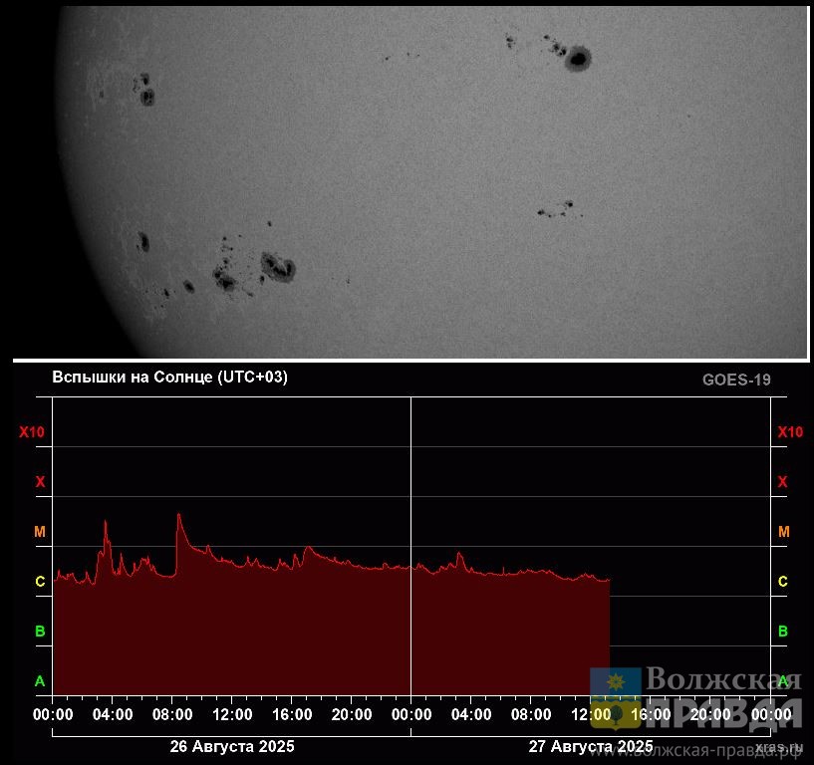Click the small flare peak near 03:00 on 27 Августа
Image resolution: width=814 pixels, height=765 pixels.
point(459,553)
